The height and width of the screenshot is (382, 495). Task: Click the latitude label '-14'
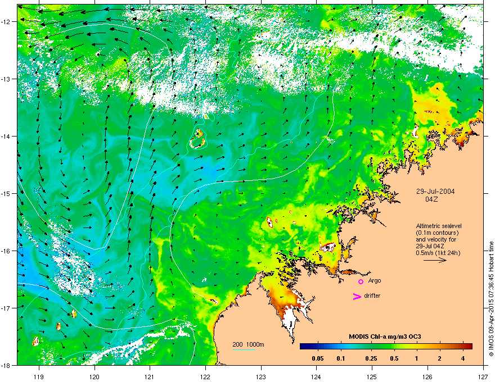(x=6, y=137)
